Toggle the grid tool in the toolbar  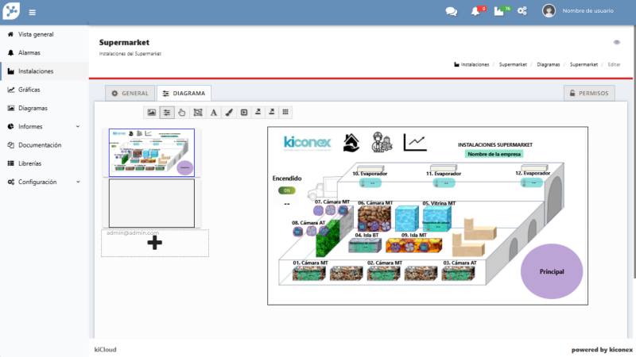point(285,112)
